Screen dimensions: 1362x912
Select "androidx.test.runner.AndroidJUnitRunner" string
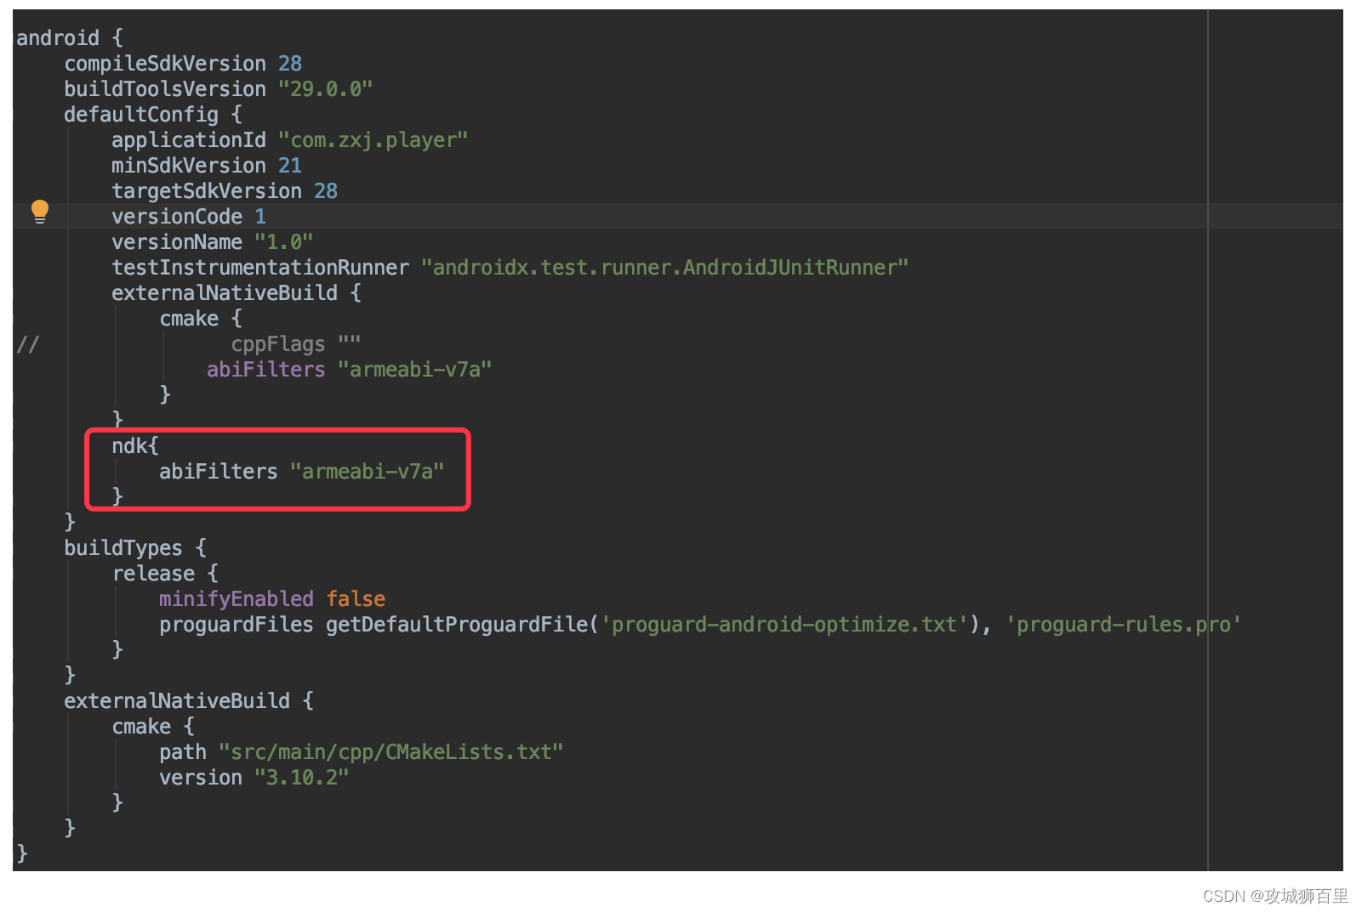click(x=665, y=268)
